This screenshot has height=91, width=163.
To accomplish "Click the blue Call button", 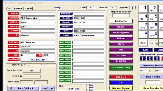I will click(x=121, y=83).
